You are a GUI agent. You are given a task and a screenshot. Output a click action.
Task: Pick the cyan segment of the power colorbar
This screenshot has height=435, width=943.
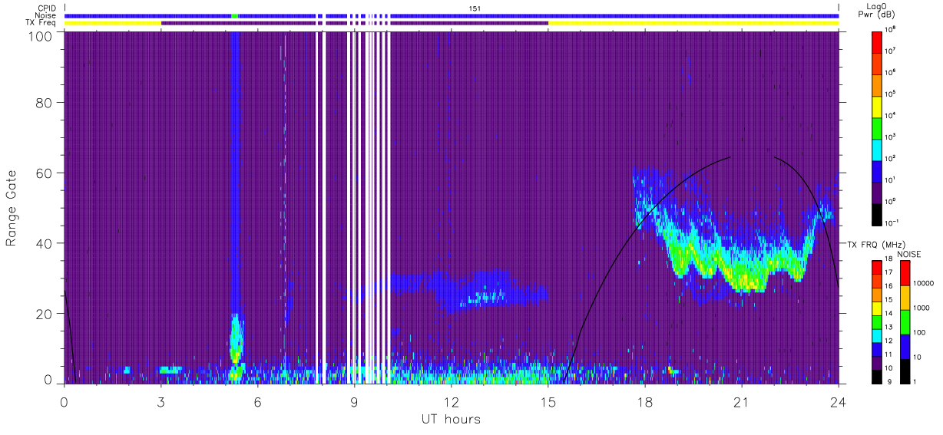pos(877,149)
